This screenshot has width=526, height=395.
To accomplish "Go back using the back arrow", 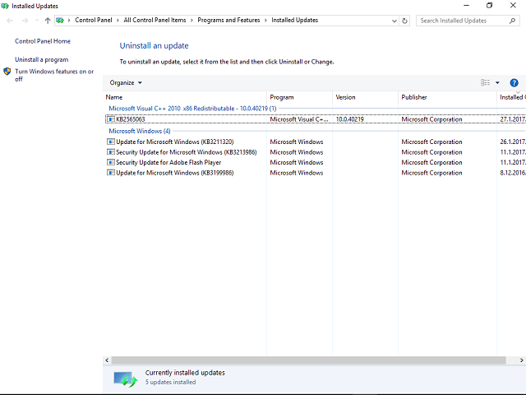I will (x=10, y=21).
